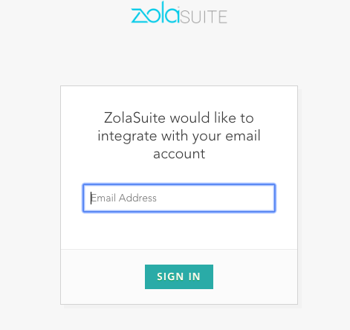Click the word "ZolaSuite" in heading
350x330 pixels.
[x=135, y=117]
